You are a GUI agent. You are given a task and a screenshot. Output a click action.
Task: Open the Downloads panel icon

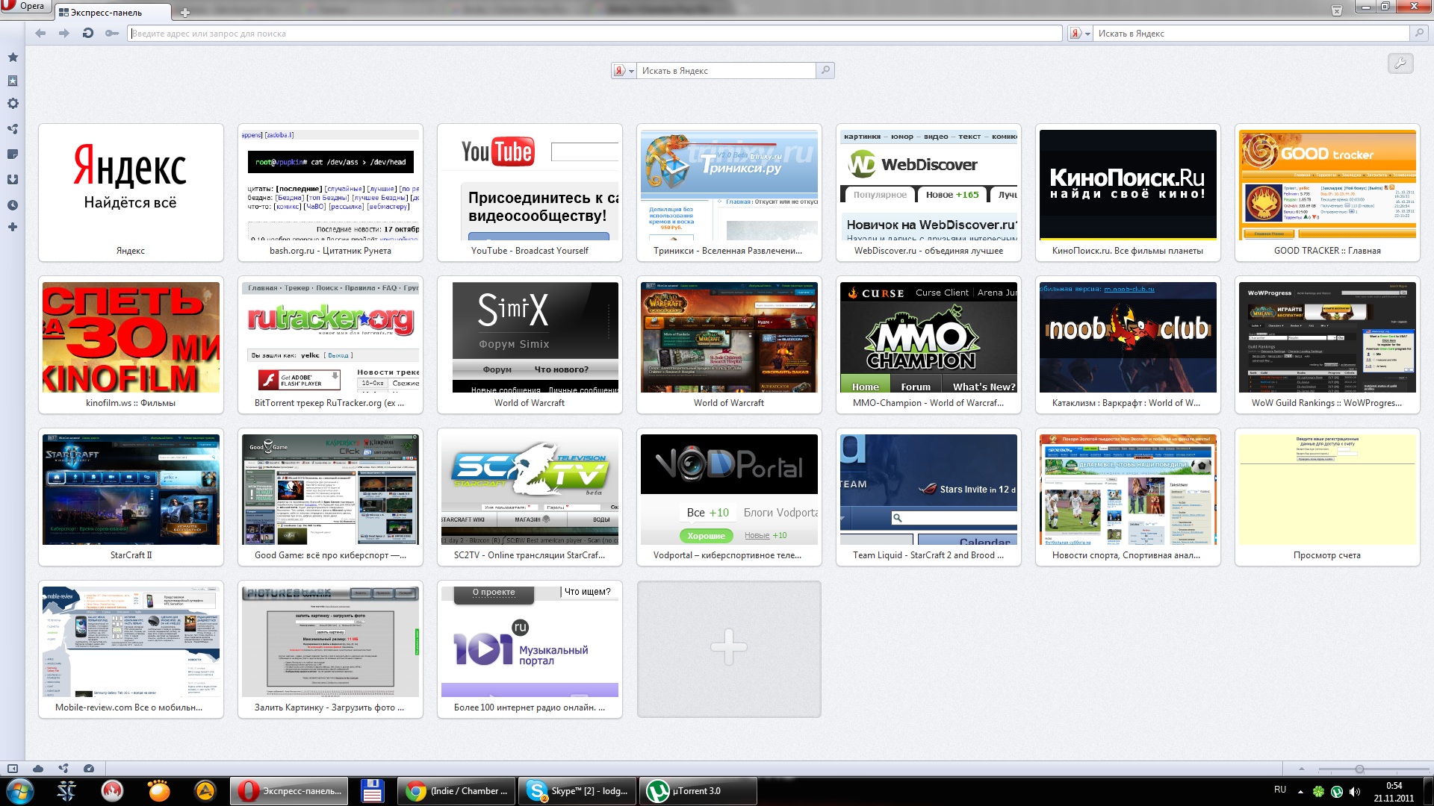pos(13,180)
